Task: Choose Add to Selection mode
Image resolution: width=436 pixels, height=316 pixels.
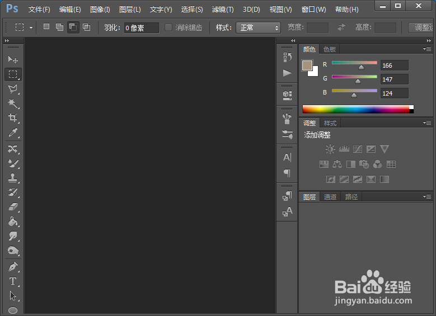Action: (x=59, y=27)
